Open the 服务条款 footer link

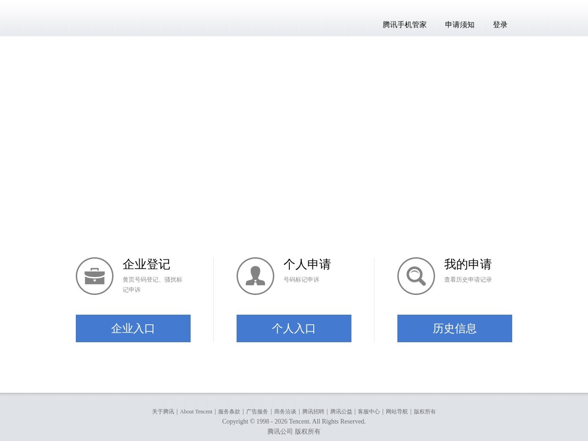coord(229,412)
